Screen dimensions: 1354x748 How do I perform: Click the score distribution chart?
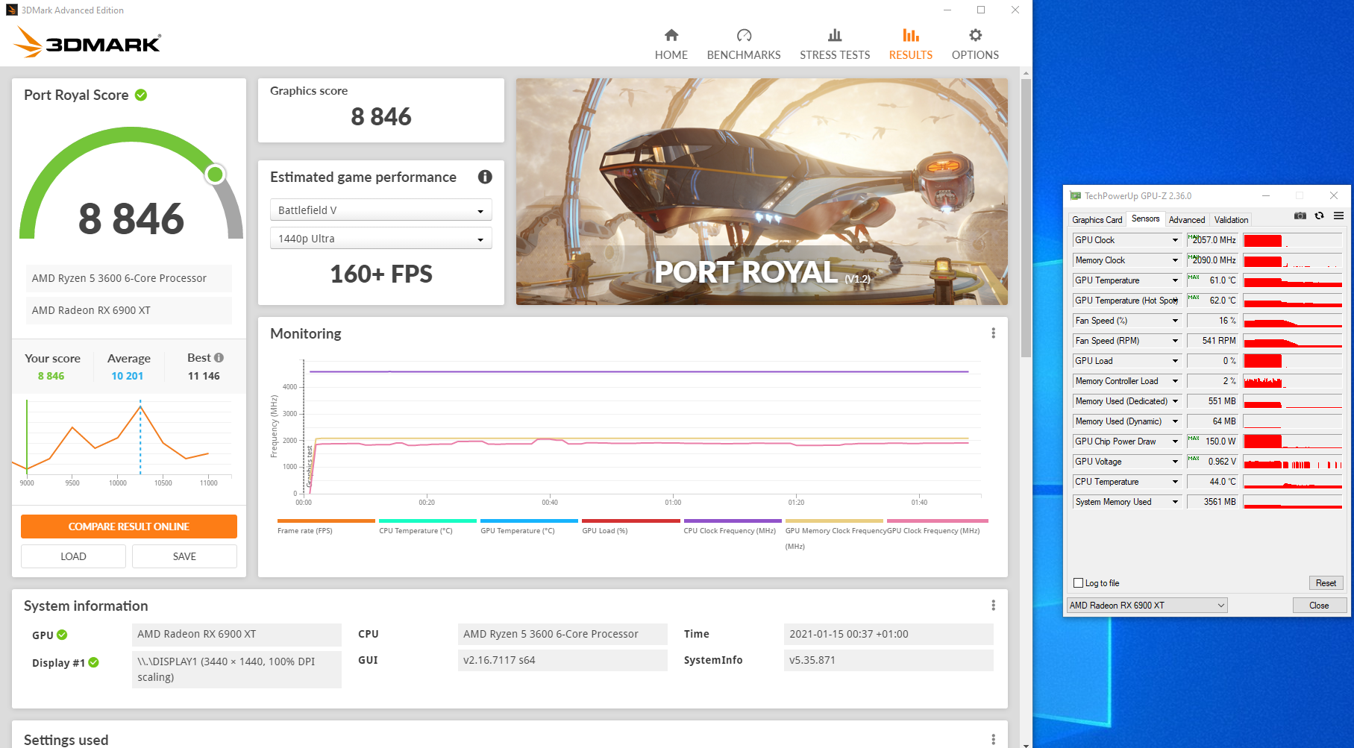[x=123, y=441]
